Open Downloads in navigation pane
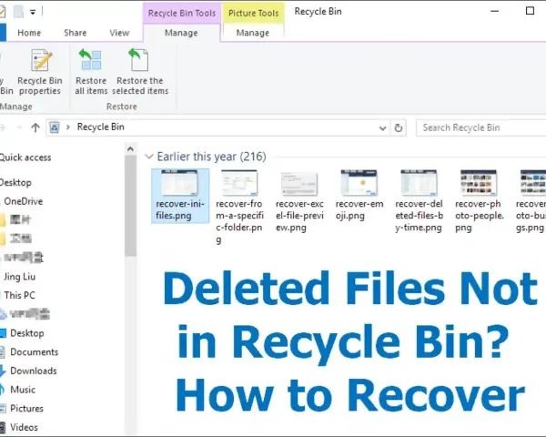Screen dimensions: 546x437 [x=34, y=371]
